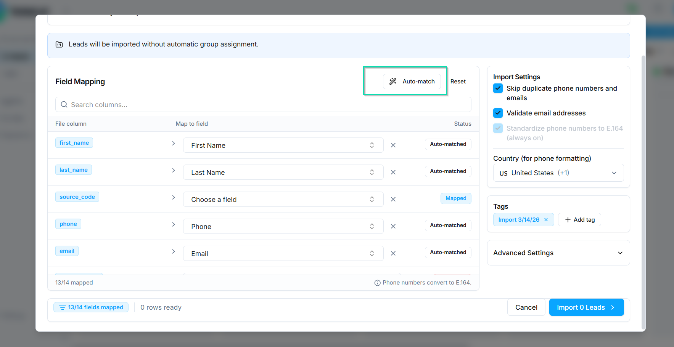Click Import 0 Leads button
This screenshot has width=674, height=347.
586,307
